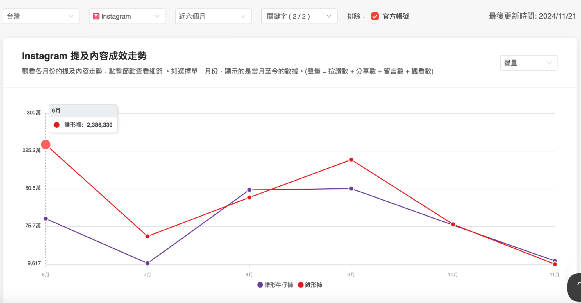Click the 10月 red data point
This screenshot has width=581, height=303.
453,224
